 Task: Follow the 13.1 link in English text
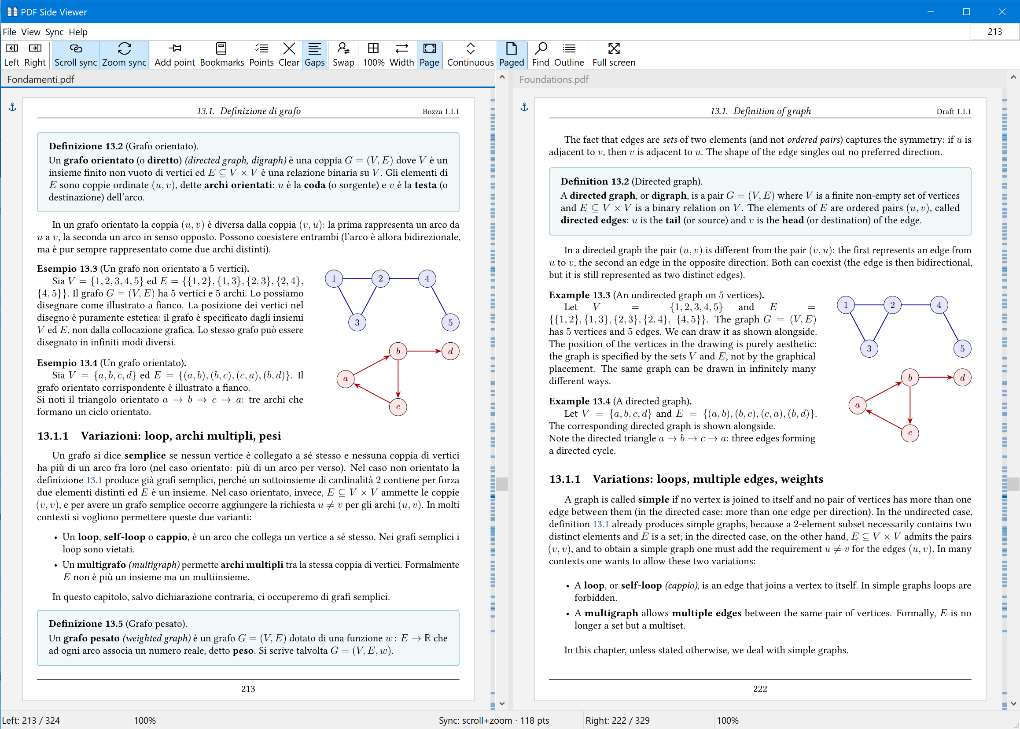(x=600, y=524)
